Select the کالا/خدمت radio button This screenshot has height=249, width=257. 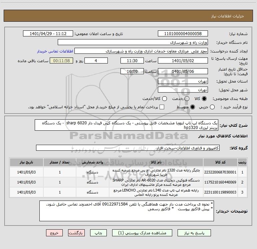(165, 99)
